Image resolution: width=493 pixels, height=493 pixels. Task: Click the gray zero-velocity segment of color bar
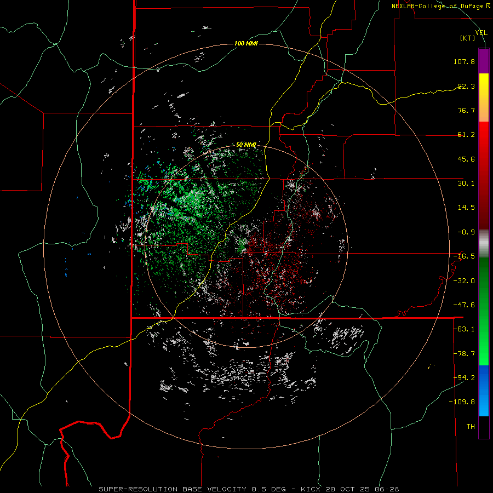(x=484, y=244)
